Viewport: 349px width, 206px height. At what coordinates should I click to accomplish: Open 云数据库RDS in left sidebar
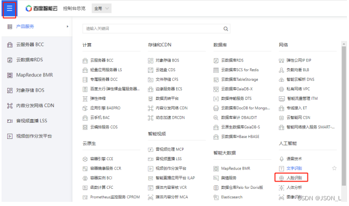(30, 60)
